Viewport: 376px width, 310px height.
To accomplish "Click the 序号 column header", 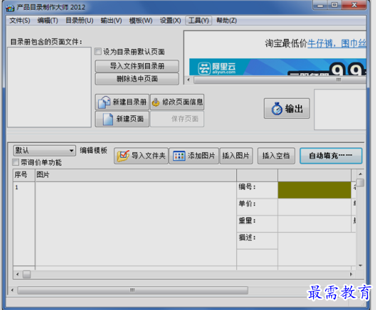I will tap(24, 175).
